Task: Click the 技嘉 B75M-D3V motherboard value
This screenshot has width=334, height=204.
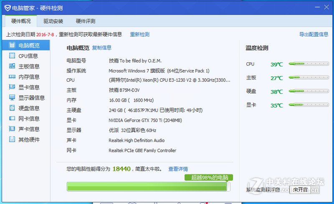Action: [x=124, y=90]
